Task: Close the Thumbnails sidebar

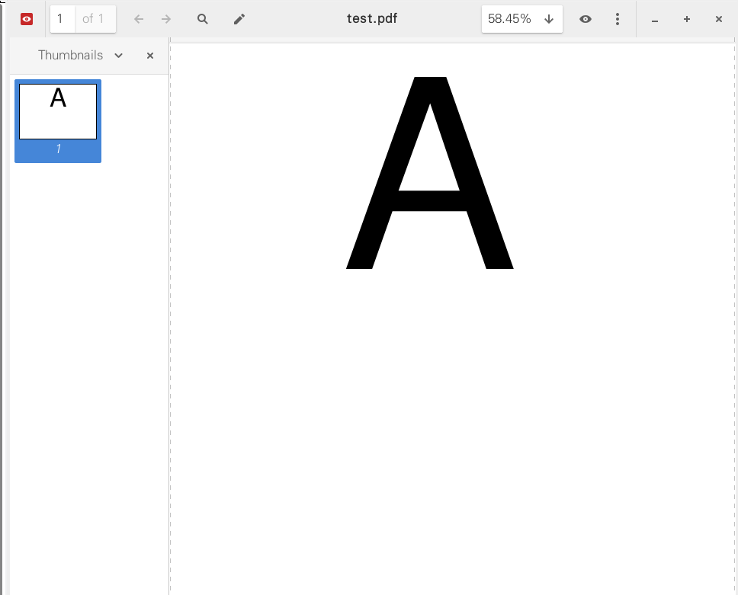Action: point(150,56)
